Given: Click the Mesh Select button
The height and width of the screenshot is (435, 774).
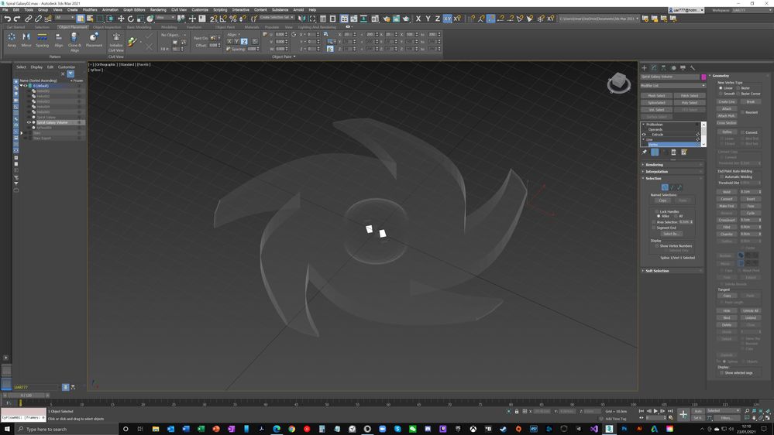Looking at the screenshot, I should pos(656,96).
